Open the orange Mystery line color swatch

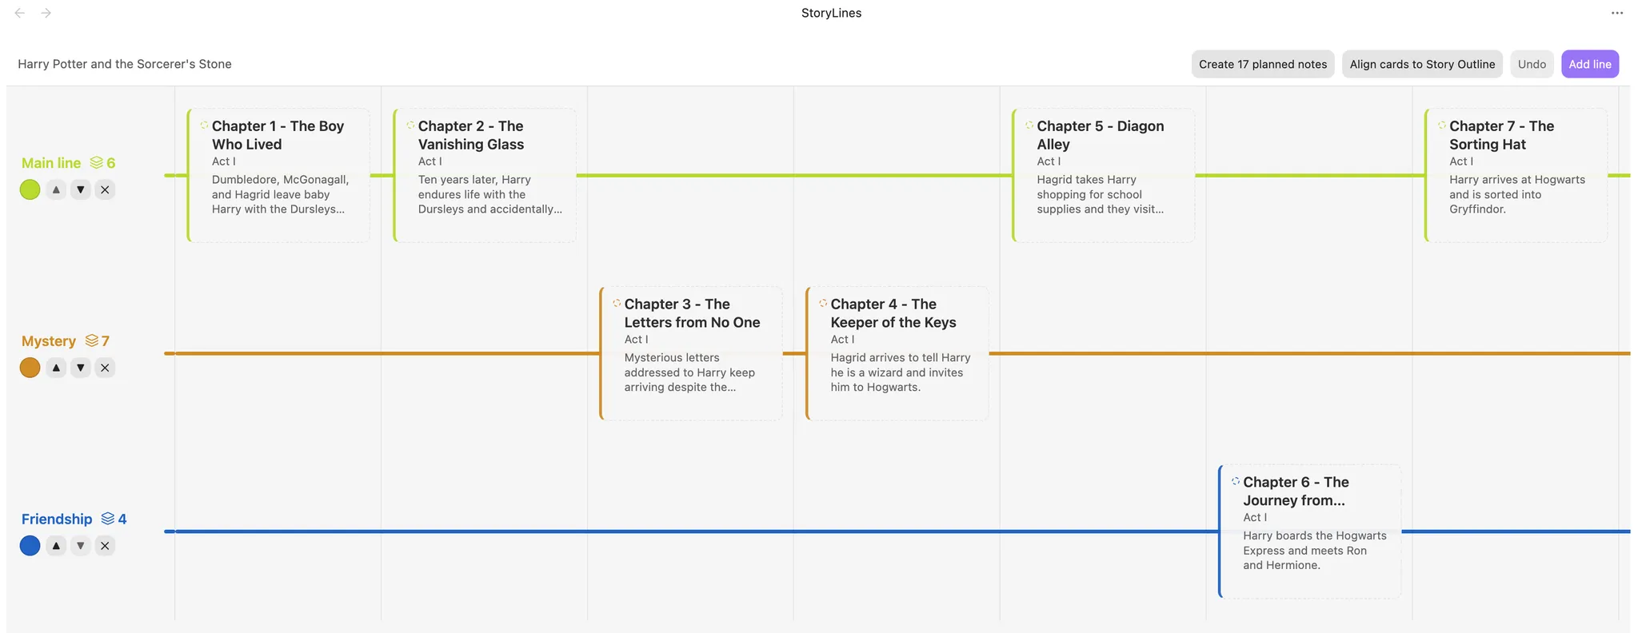coord(30,368)
